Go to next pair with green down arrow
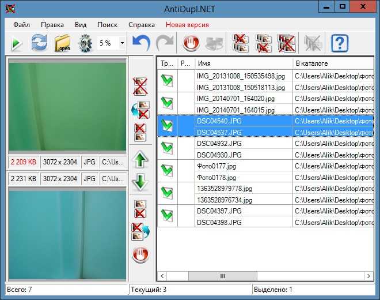The height and width of the screenshot is (300, 380). (x=140, y=182)
